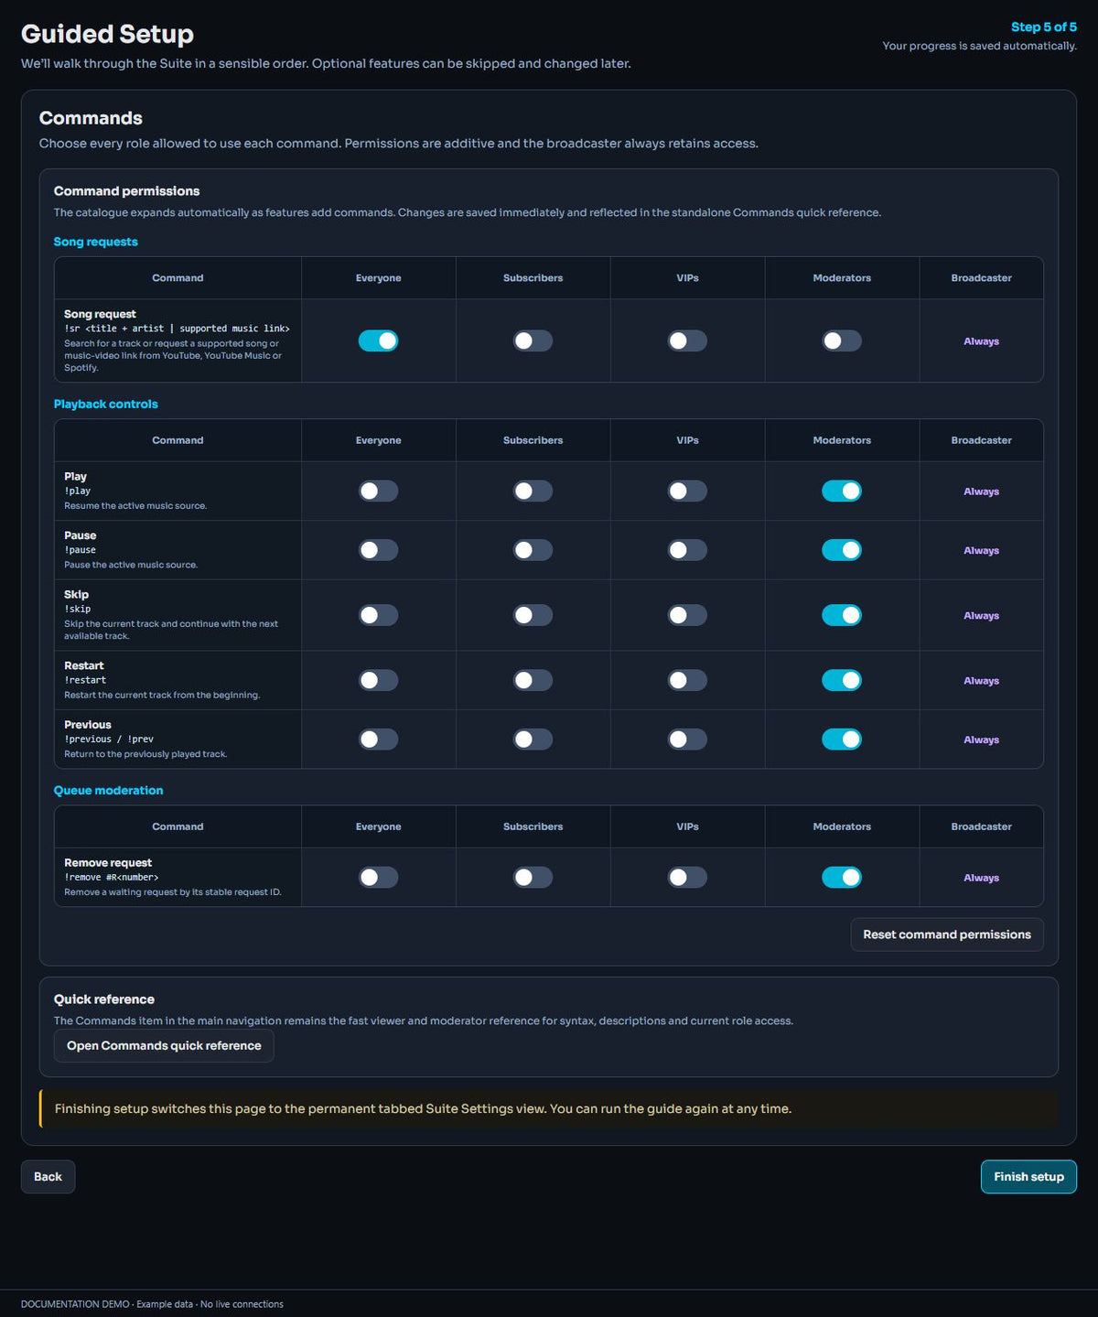This screenshot has height=1317, width=1098.
Task: Enable Pause command for Subscribers
Action: [533, 550]
